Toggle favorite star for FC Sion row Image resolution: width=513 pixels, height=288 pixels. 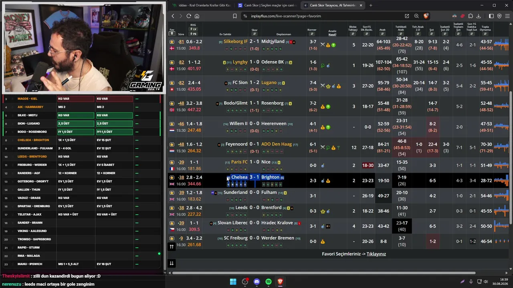172,83
